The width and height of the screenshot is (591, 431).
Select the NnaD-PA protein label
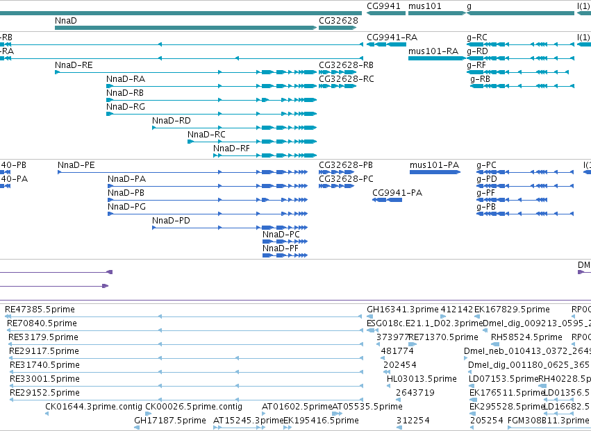pyautogui.click(x=126, y=179)
